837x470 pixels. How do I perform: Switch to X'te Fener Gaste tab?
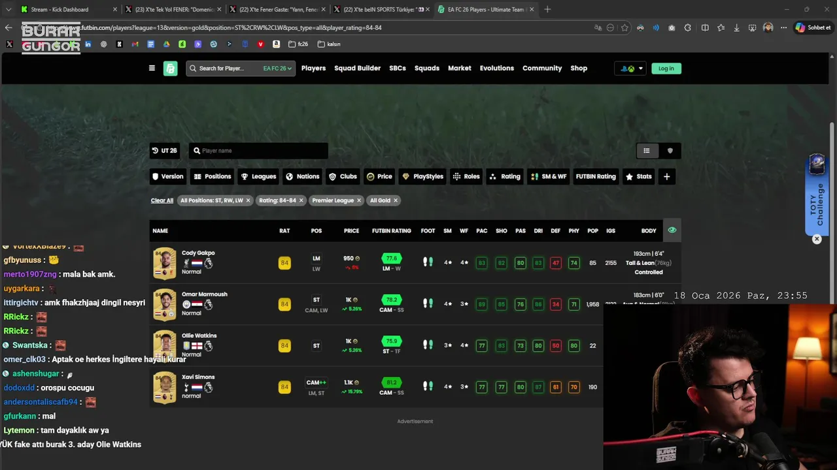point(278,9)
